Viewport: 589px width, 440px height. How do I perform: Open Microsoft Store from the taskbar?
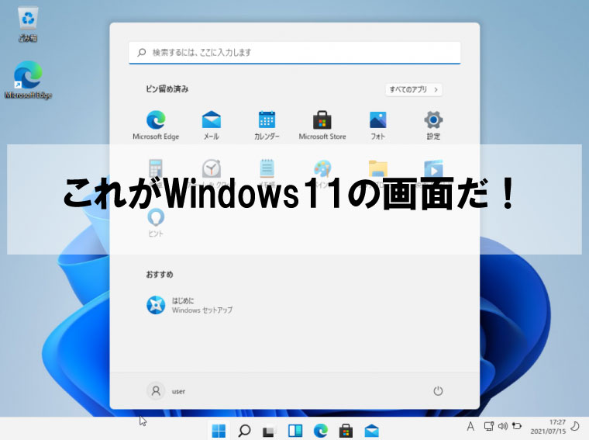point(346,431)
